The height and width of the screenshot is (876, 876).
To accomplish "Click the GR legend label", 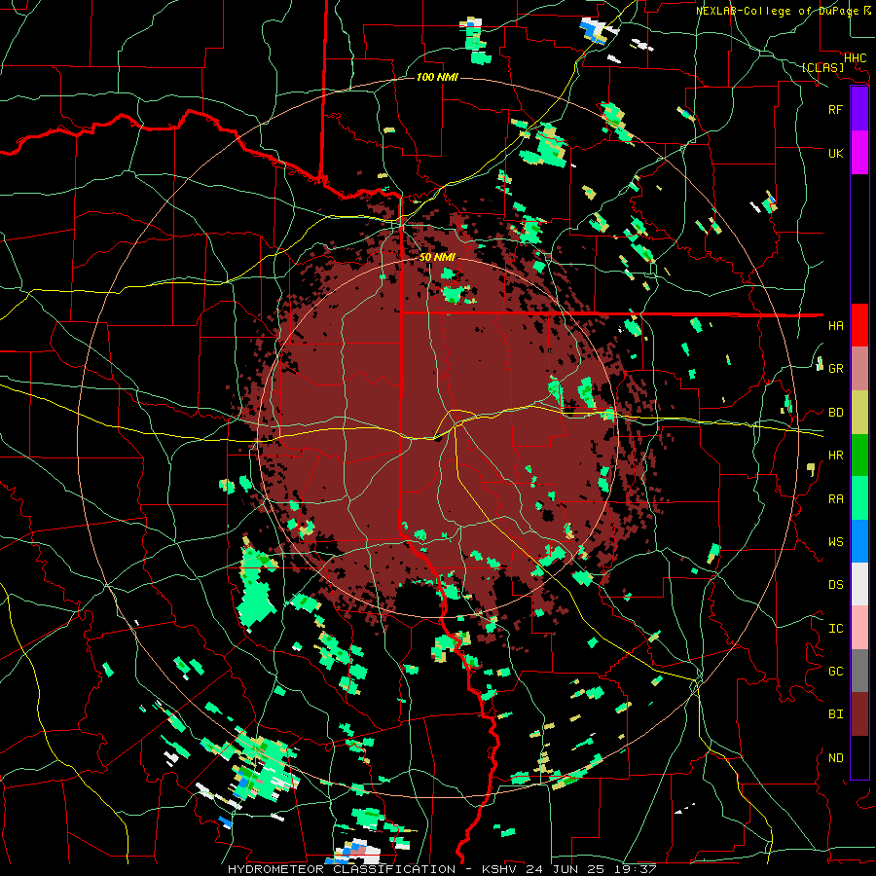I will coord(835,369).
